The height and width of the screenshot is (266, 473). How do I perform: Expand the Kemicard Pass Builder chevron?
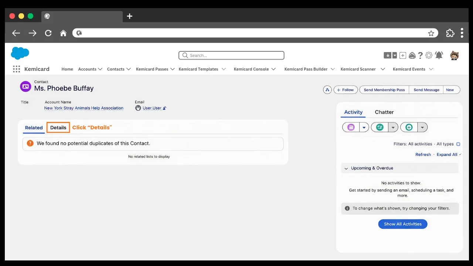pyautogui.click(x=333, y=69)
